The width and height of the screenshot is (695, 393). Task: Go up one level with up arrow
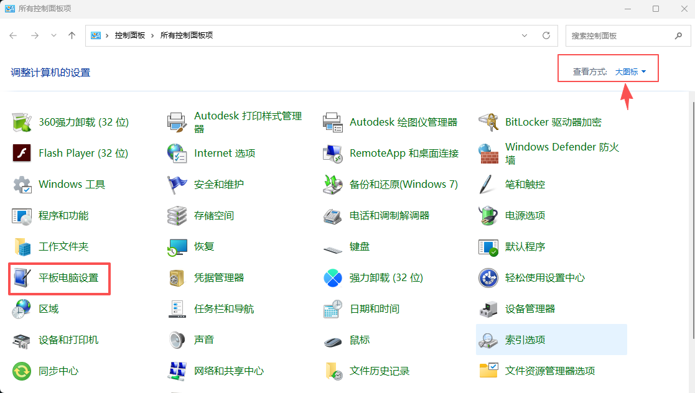click(x=72, y=35)
